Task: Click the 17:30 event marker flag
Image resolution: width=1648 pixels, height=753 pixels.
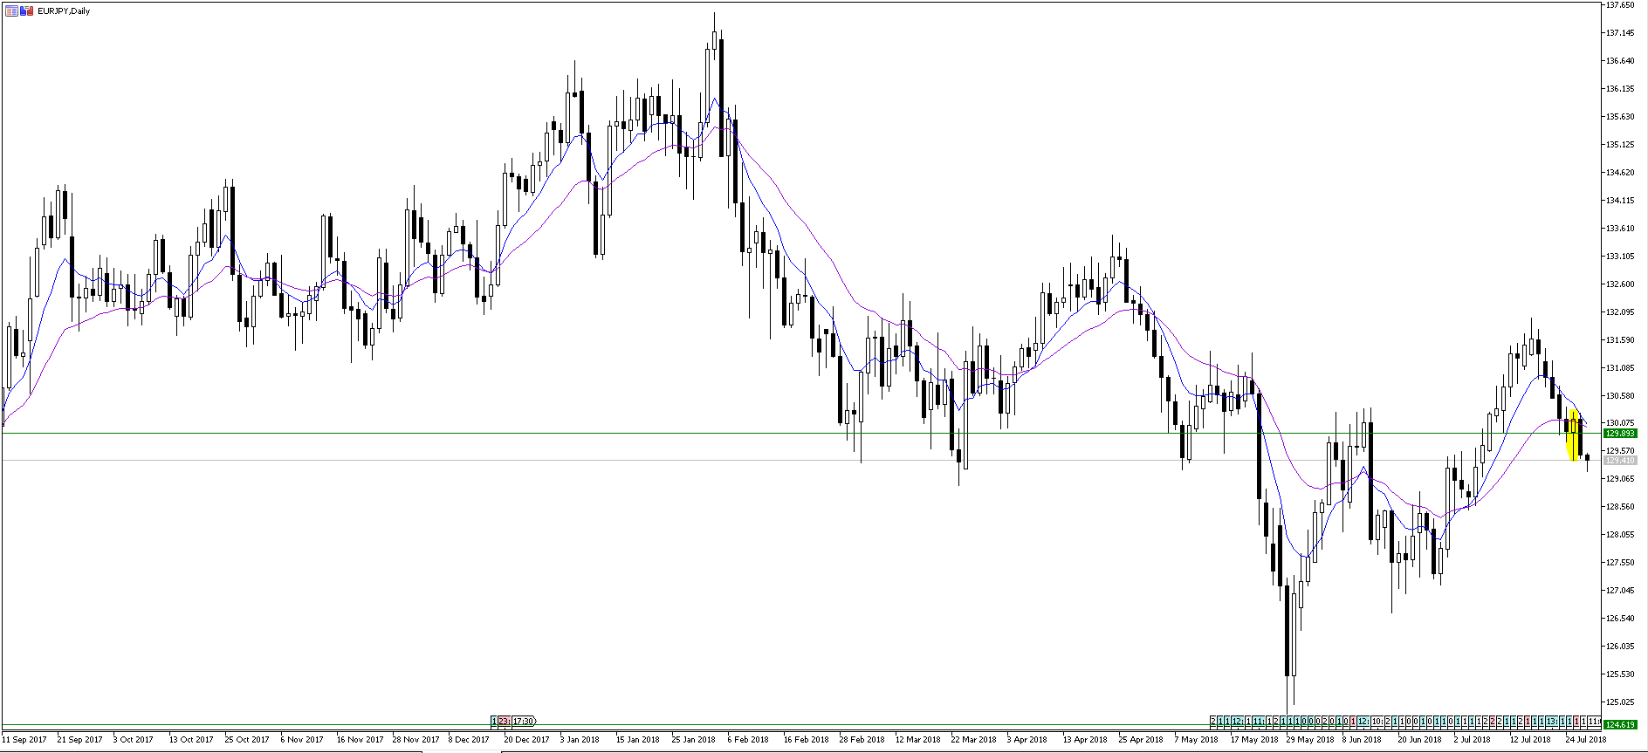Action: click(524, 721)
